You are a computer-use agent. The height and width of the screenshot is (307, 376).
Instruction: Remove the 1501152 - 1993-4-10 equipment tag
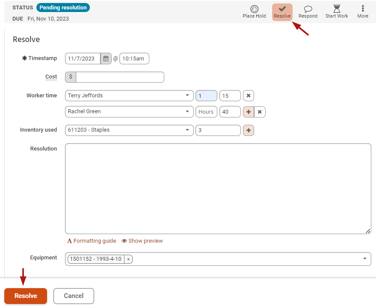[128, 259]
